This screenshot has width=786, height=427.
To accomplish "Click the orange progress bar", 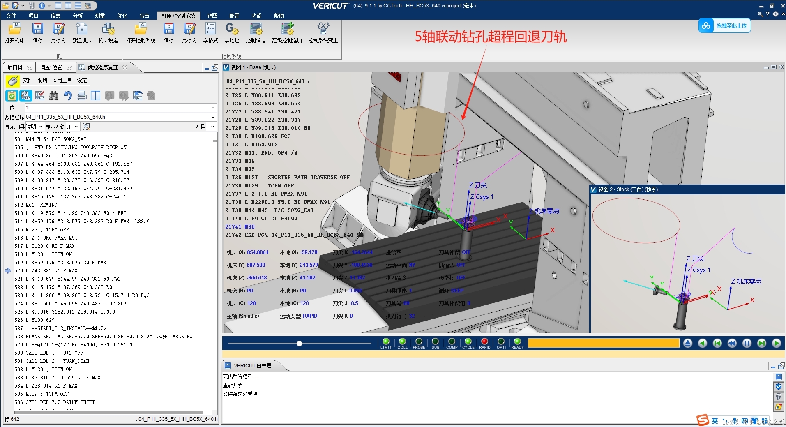I will coord(603,343).
